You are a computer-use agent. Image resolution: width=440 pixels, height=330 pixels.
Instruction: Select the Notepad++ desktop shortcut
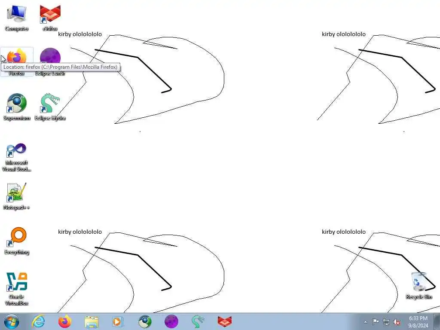point(17,196)
